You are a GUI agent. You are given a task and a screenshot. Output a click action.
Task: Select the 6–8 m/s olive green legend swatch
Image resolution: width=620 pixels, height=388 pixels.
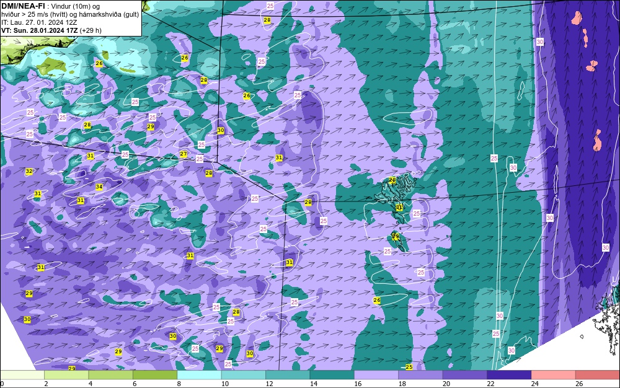[155, 375]
